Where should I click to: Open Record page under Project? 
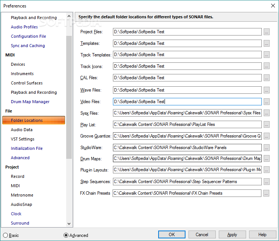tap(18, 176)
